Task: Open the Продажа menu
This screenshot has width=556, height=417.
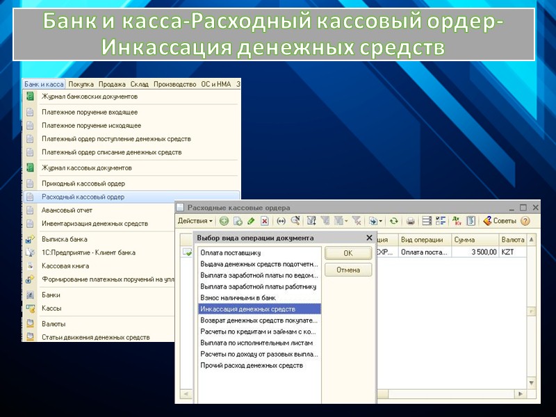Action: (112, 84)
